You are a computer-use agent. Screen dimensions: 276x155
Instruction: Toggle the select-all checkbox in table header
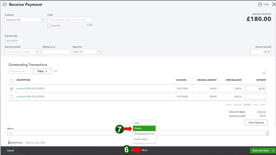pos(12,81)
